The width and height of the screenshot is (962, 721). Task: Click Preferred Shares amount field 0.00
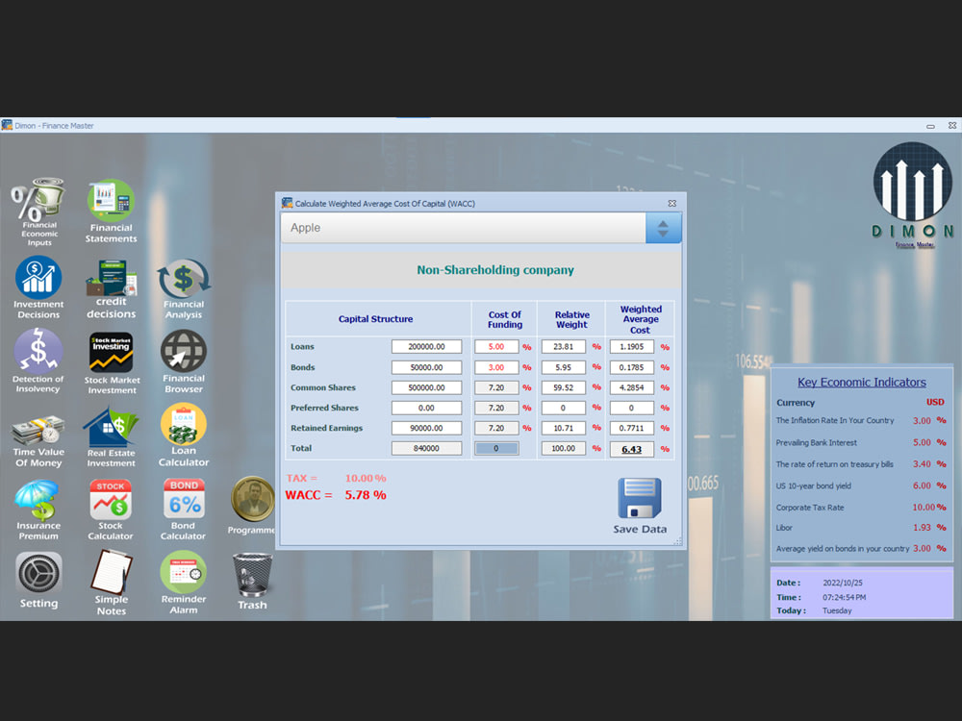pyautogui.click(x=426, y=408)
